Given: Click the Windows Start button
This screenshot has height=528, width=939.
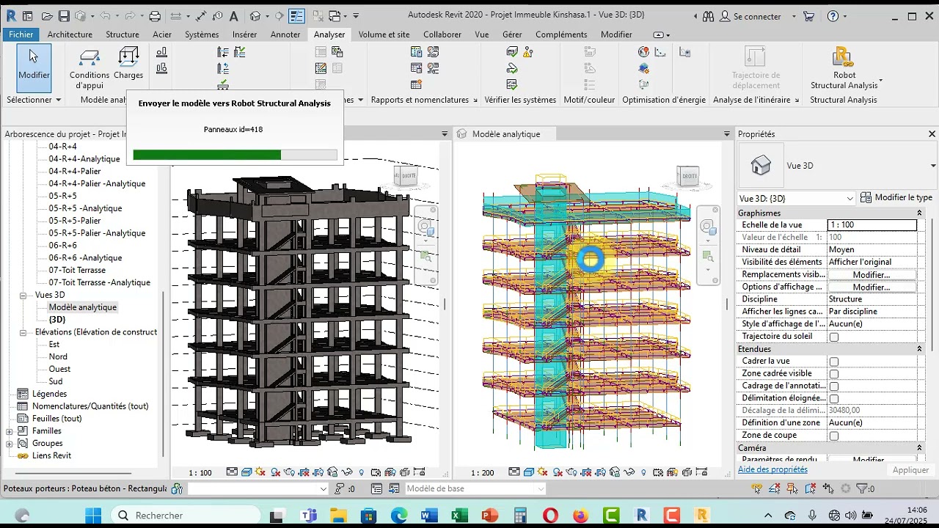Looking at the screenshot, I should 93,516.
